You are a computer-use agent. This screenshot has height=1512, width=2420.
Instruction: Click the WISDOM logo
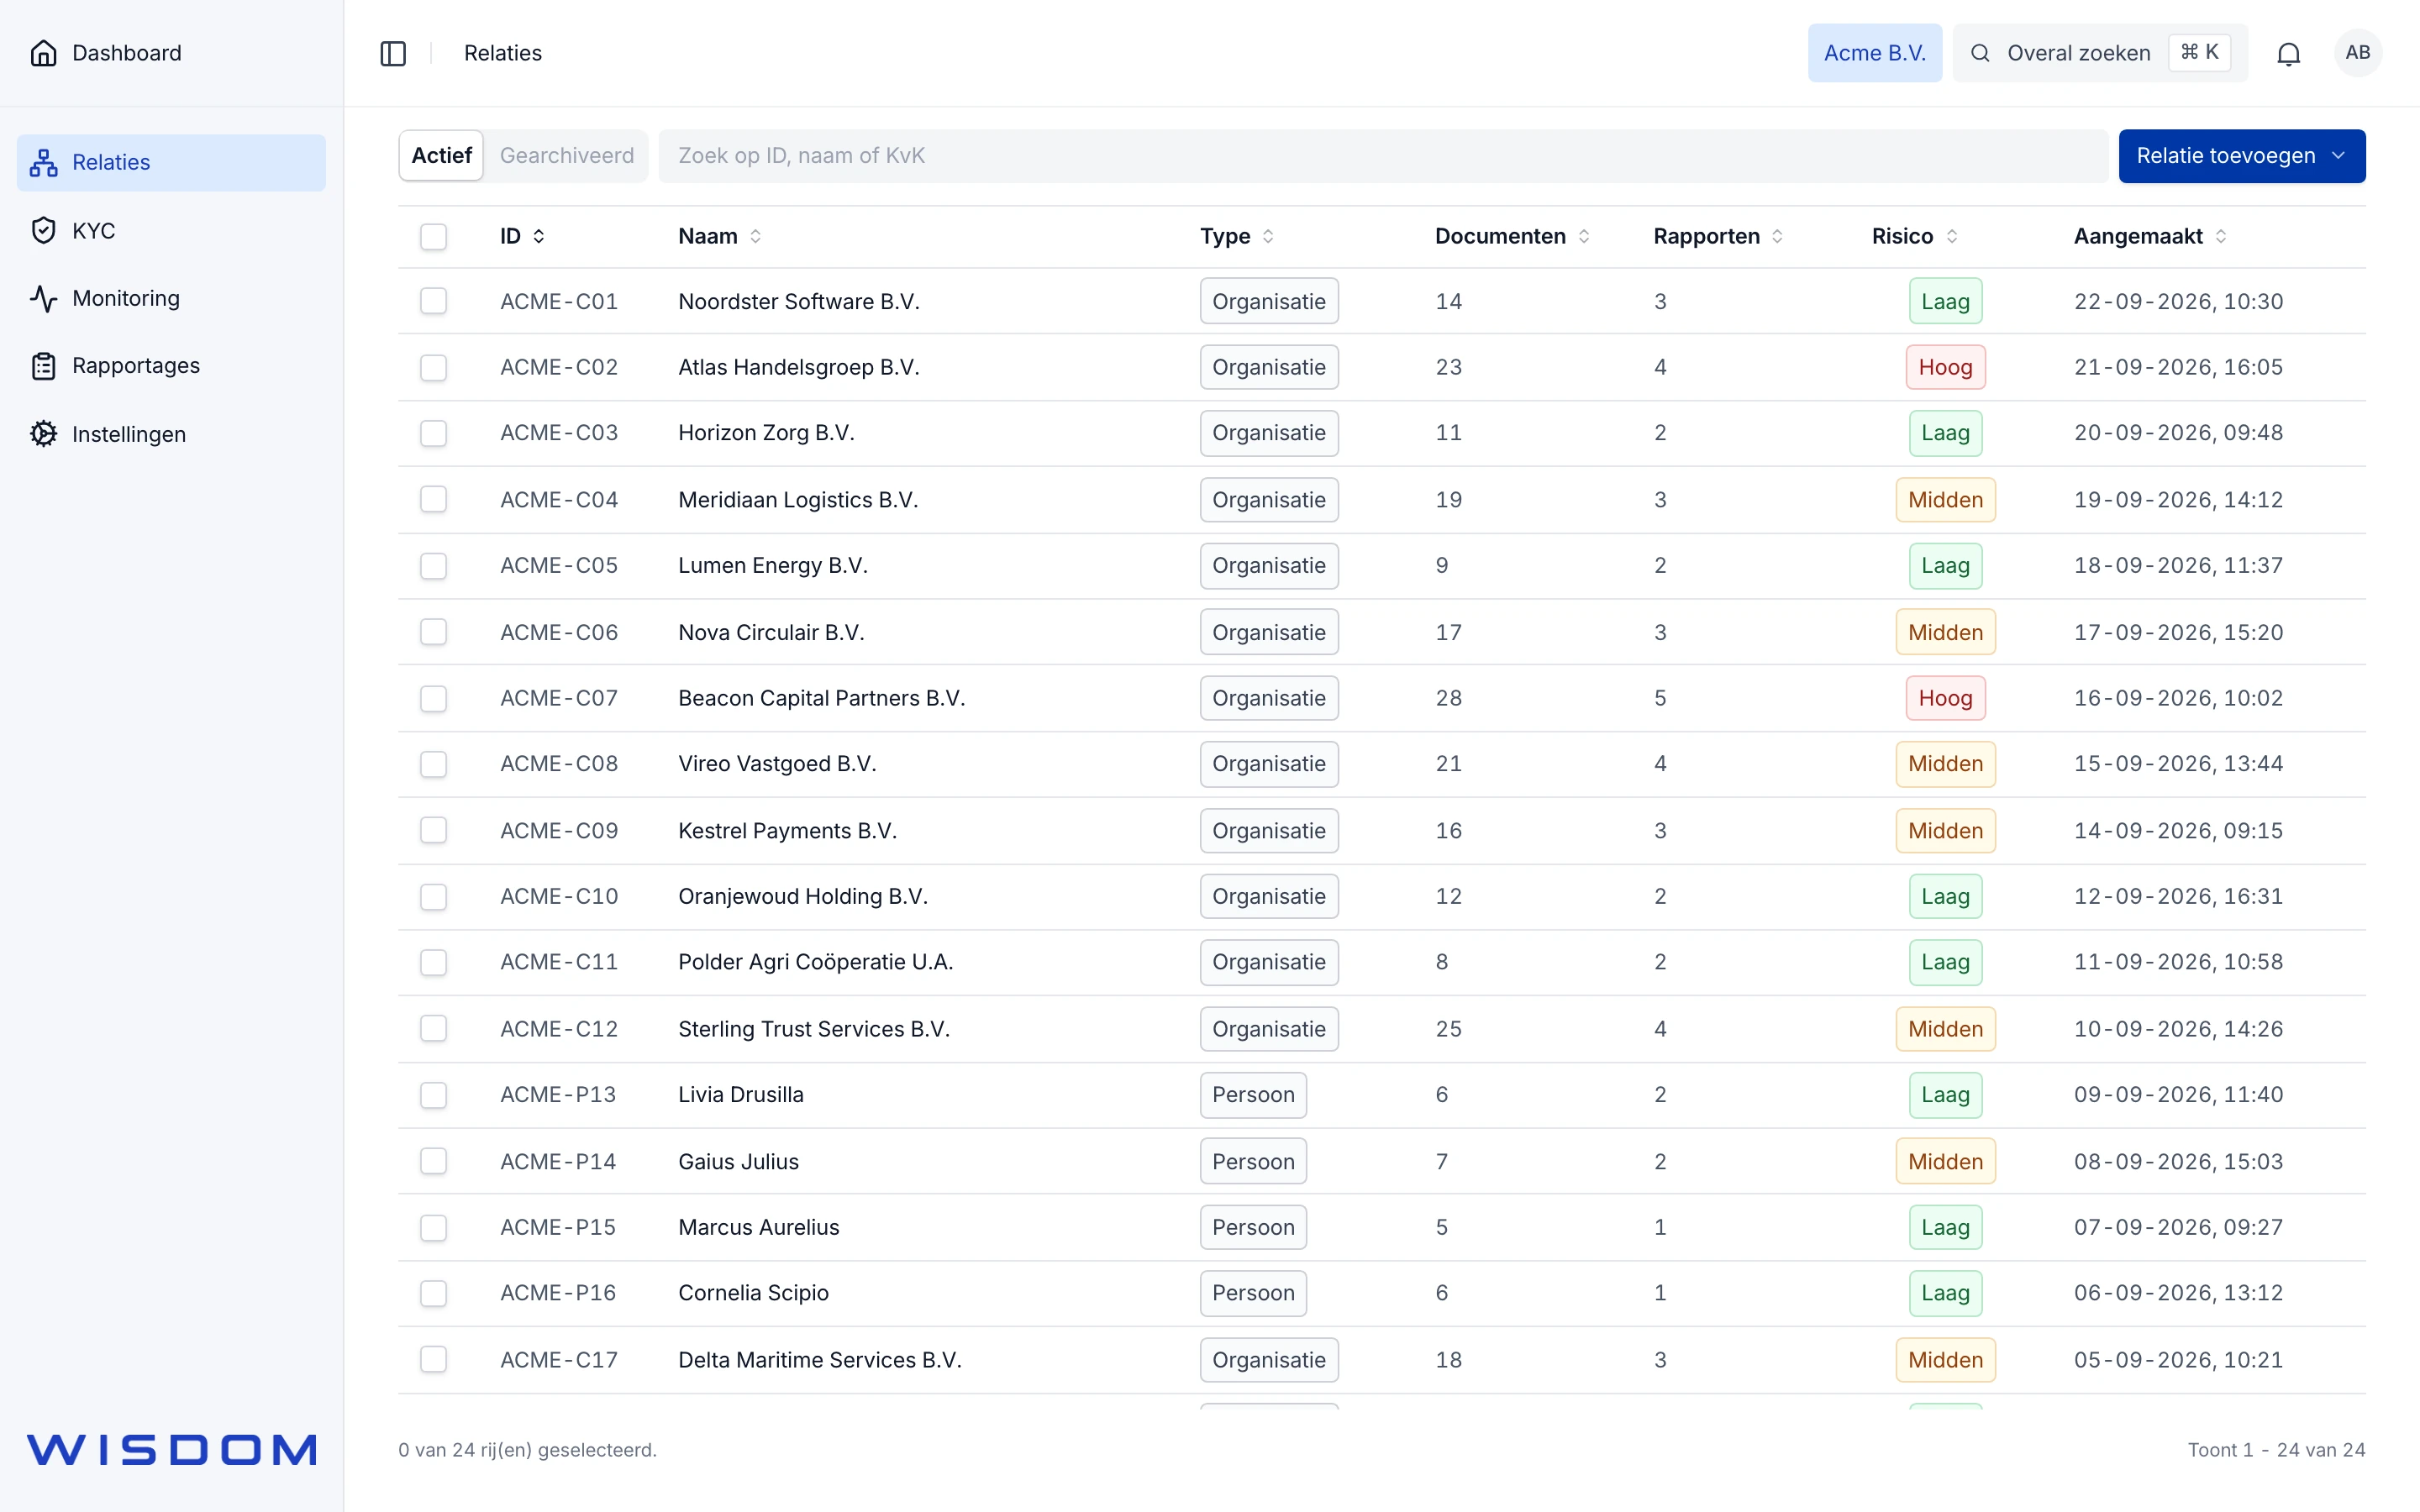(x=172, y=1449)
